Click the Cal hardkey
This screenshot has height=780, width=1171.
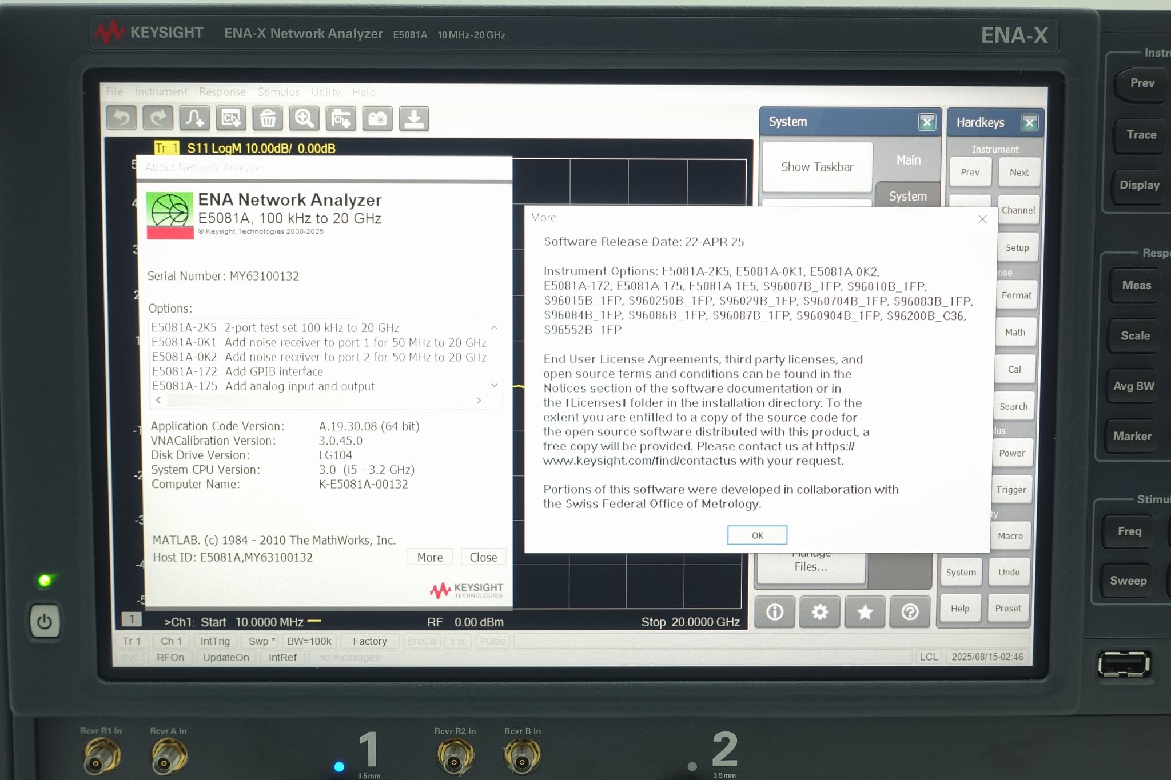[x=1014, y=369]
